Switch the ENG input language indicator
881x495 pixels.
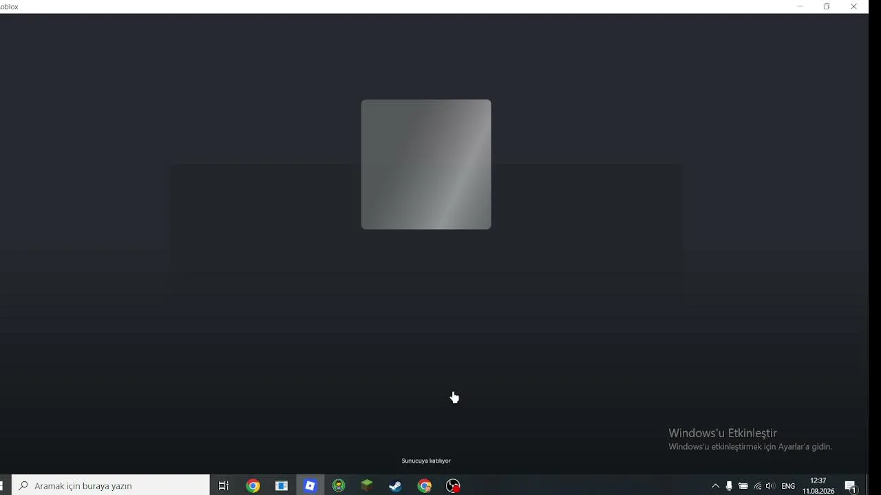coord(788,486)
